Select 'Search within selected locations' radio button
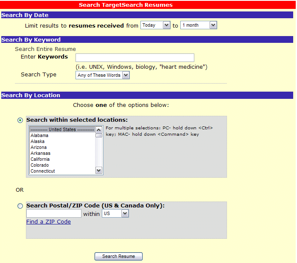The width and height of the screenshot is (297, 263). [x=20, y=120]
